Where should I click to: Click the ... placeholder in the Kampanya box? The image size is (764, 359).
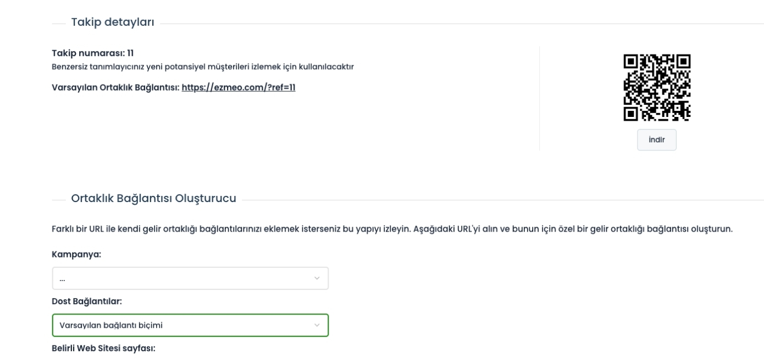(62, 279)
